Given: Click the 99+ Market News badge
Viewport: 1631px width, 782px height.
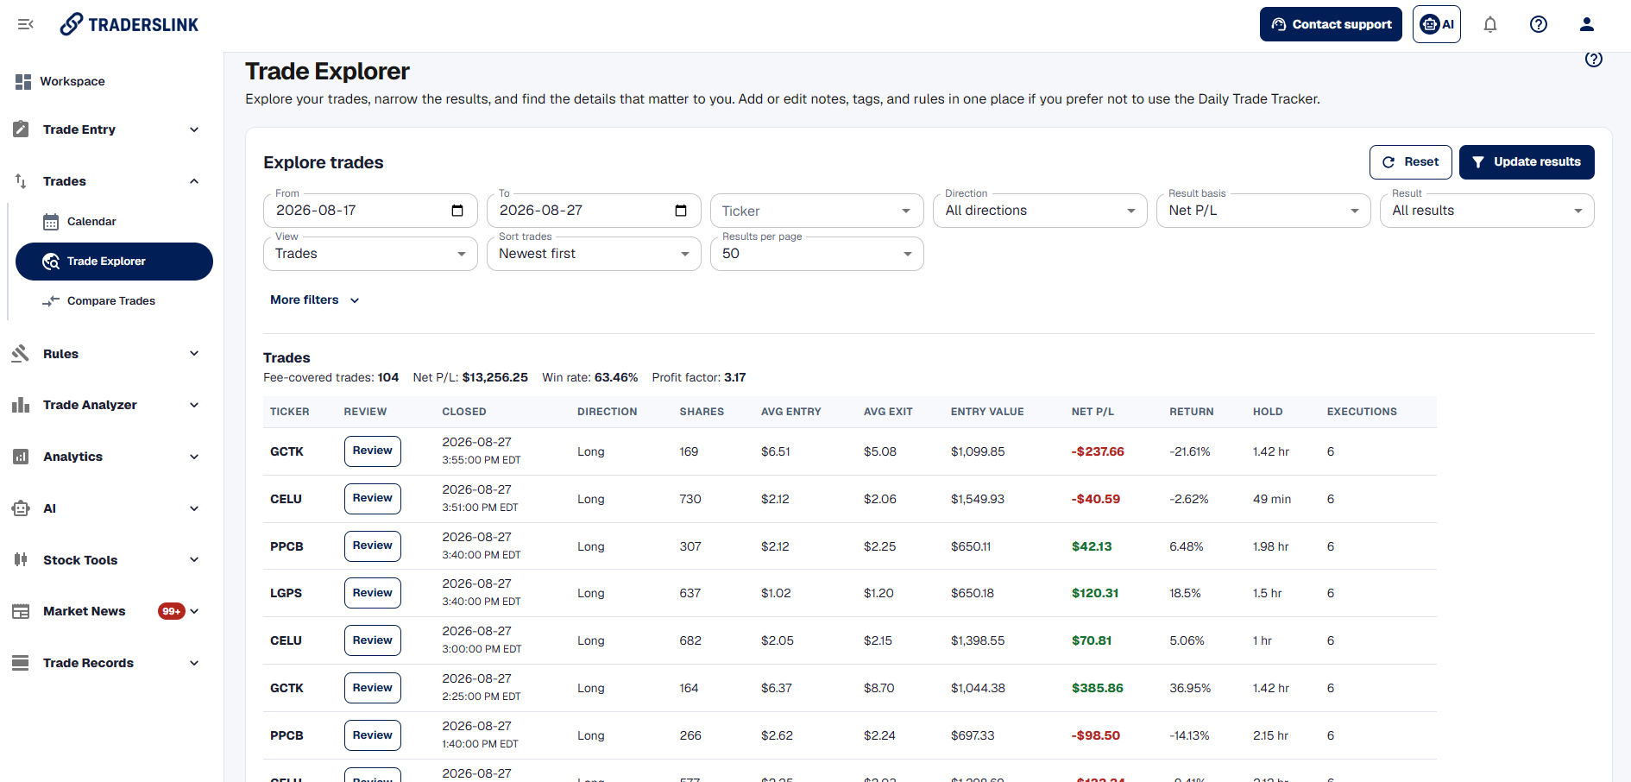Looking at the screenshot, I should (x=172, y=611).
